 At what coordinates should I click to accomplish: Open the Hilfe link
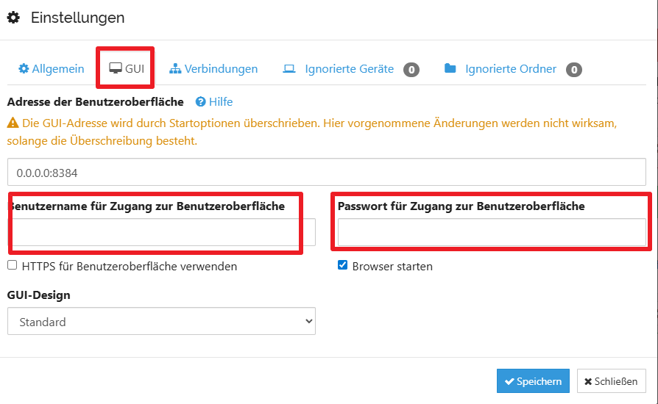coord(220,102)
